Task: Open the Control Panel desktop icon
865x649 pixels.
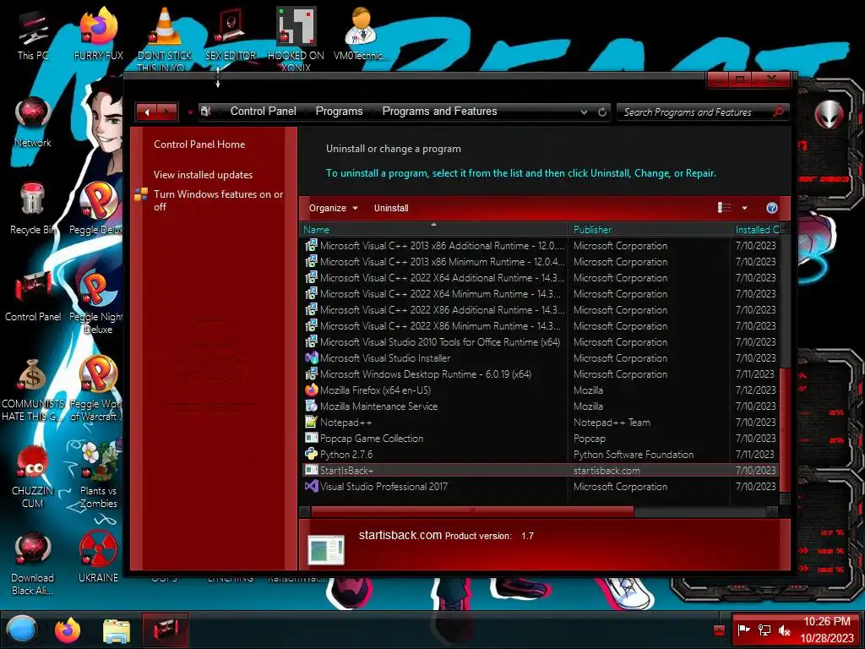Action: point(33,297)
